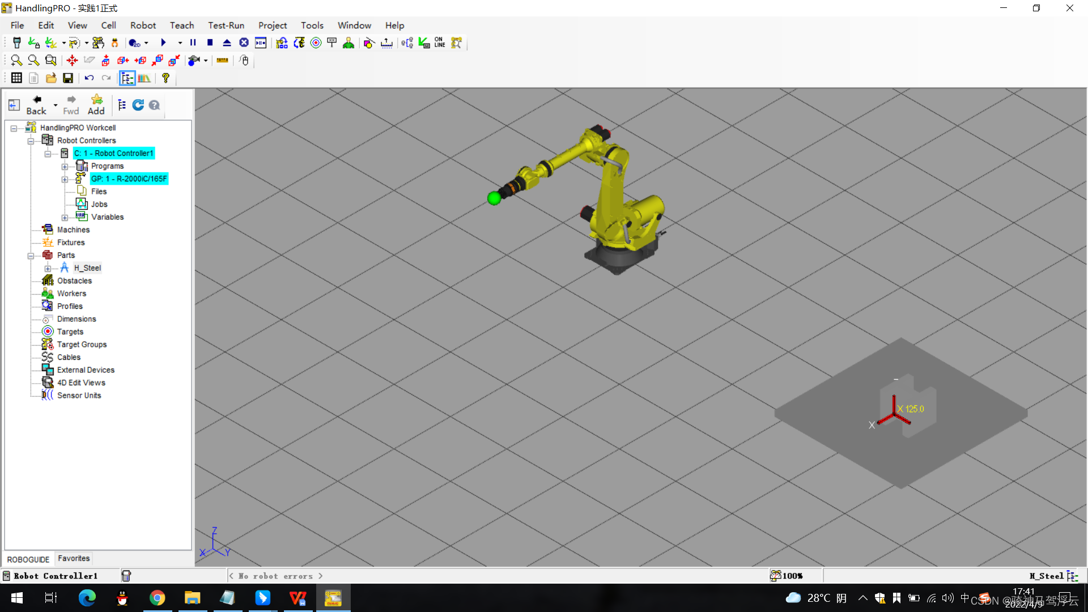
Task: Open the Cell menu
Action: pyautogui.click(x=108, y=25)
